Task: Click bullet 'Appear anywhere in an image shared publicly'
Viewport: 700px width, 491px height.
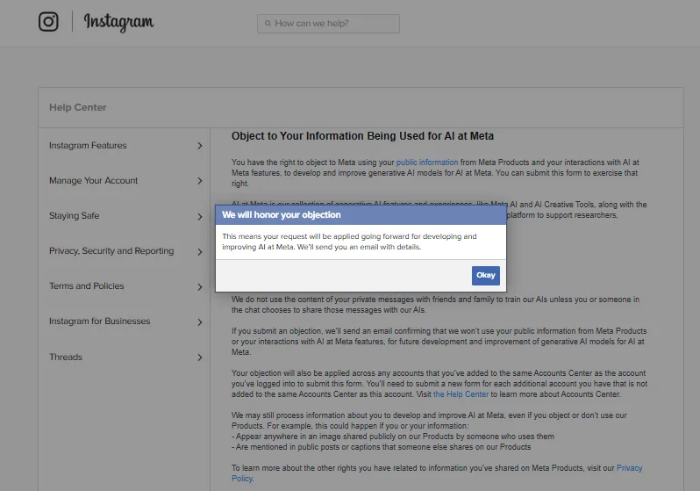Action: tap(393, 437)
